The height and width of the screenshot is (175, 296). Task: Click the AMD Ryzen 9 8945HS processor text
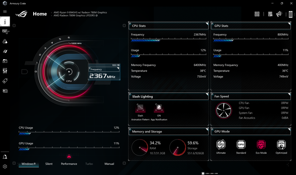click(x=80, y=13)
